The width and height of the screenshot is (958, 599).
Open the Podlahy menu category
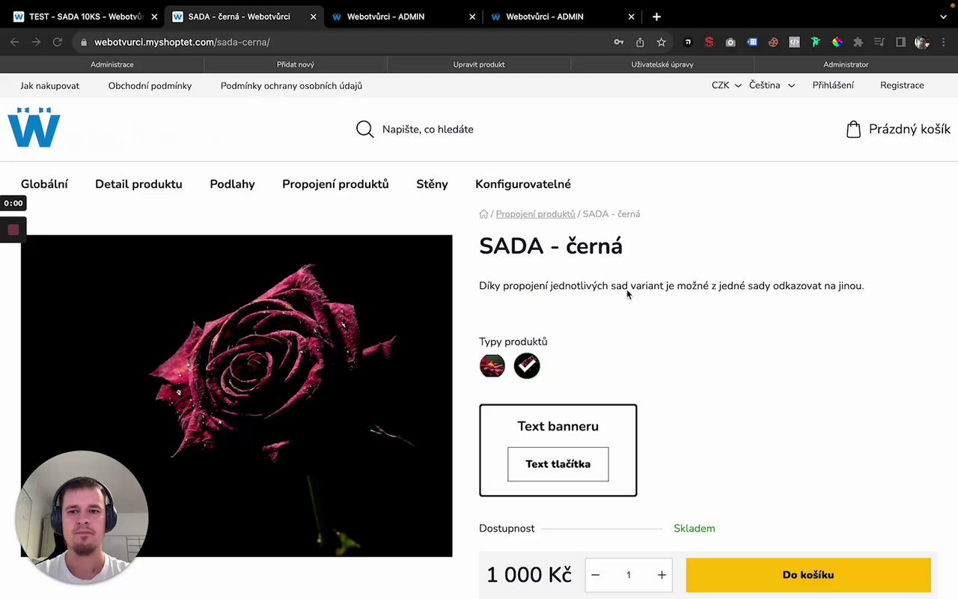pyautogui.click(x=232, y=184)
